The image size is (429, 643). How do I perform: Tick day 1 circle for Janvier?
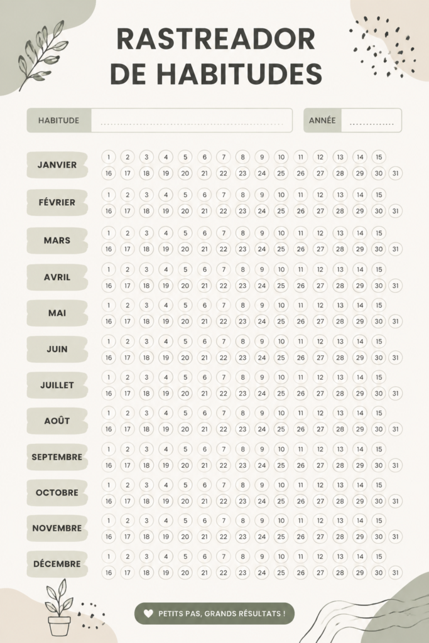pyautogui.click(x=109, y=157)
